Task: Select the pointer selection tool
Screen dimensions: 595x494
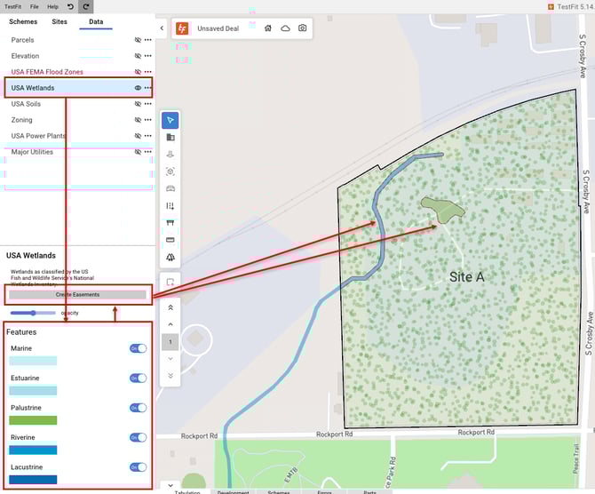Action: (171, 120)
